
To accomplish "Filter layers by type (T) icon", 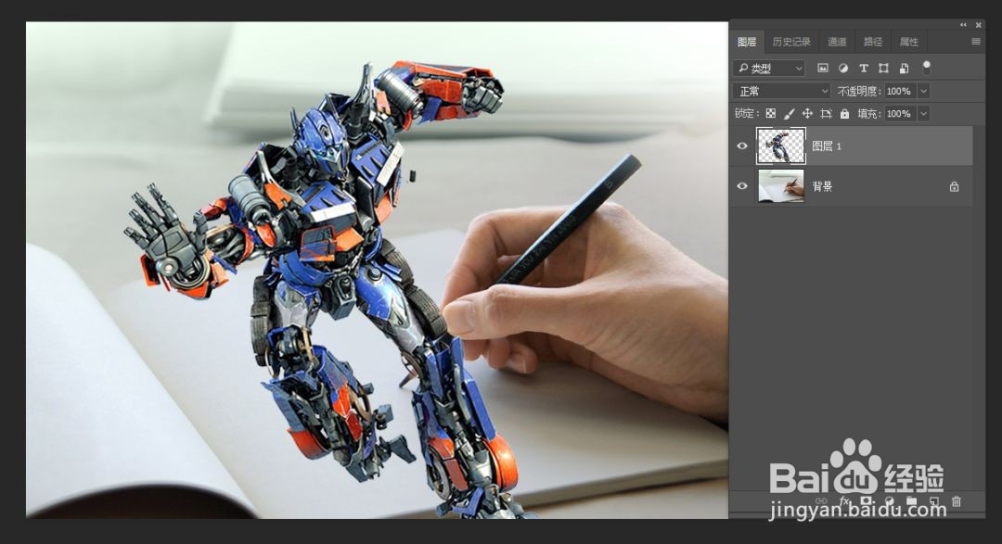I will [864, 68].
